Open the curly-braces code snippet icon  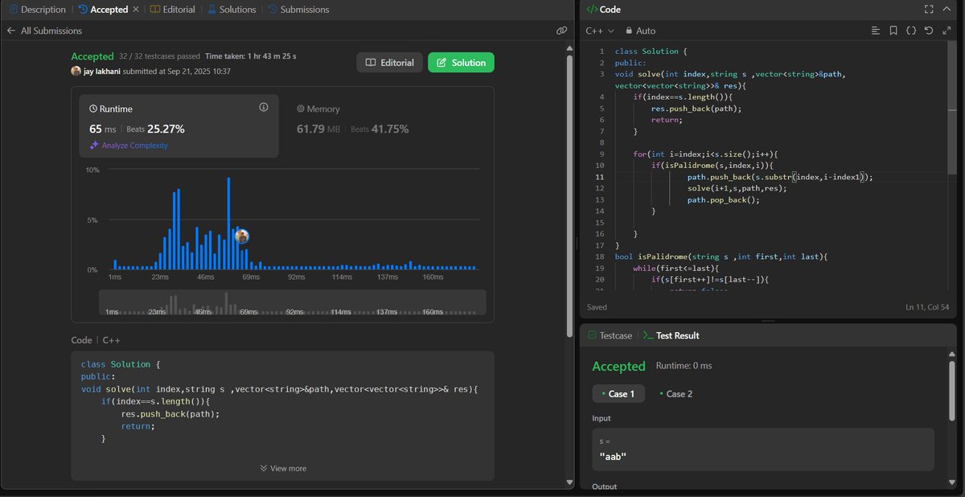pyautogui.click(x=911, y=31)
